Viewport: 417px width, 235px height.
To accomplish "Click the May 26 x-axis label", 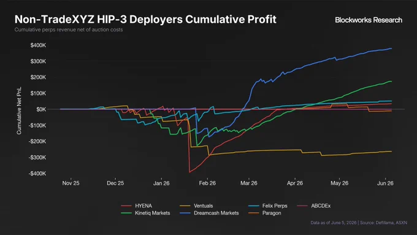I will coord(339,183).
